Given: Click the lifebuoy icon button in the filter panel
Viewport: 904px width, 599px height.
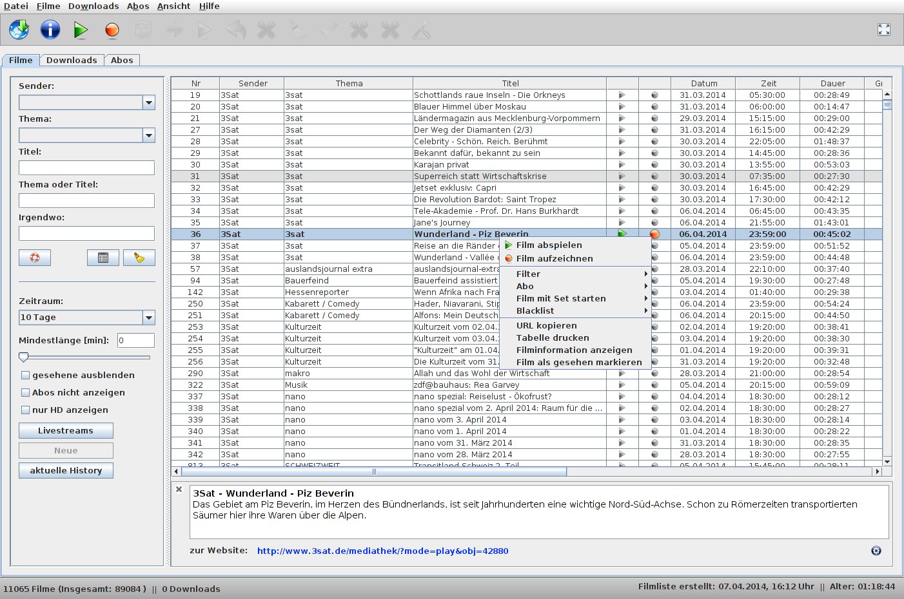Looking at the screenshot, I should (x=35, y=258).
